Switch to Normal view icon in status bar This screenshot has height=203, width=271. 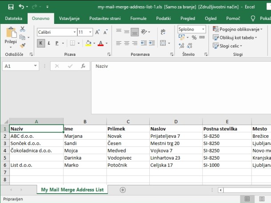pyautogui.click(x=247, y=199)
